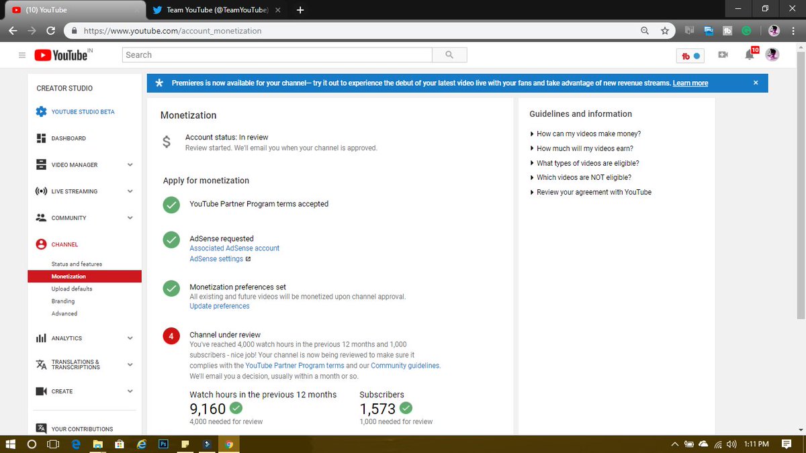Open the YouTube account avatar menu
This screenshot has width=806, height=453.
(772, 55)
